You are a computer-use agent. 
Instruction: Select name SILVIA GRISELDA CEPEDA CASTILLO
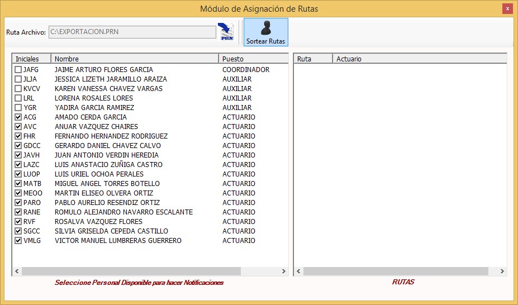pos(111,231)
